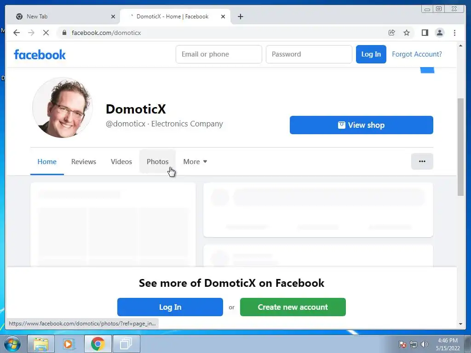Click the View shop button
Screen dimensions: 471x353
click(362, 125)
